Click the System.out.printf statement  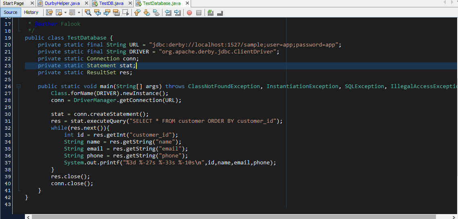pyautogui.click(x=170, y=163)
